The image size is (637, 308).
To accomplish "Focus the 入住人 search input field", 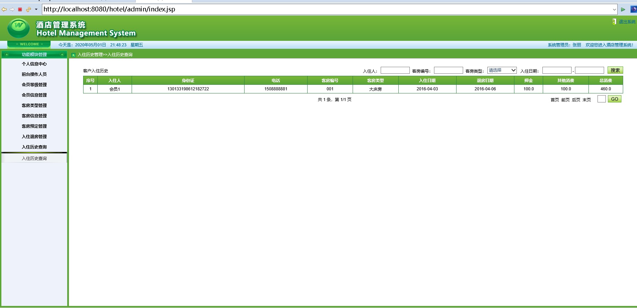I will pos(395,70).
